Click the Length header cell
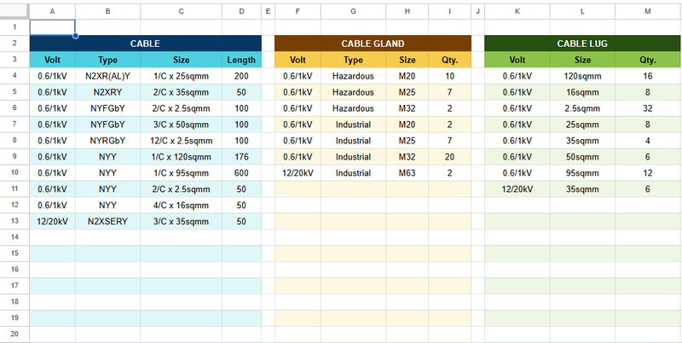This screenshot has height=343, width=682. tap(241, 60)
